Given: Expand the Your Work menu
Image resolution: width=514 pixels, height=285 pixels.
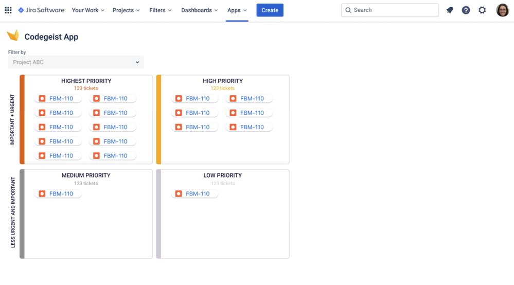Looking at the screenshot, I should 88,10.
